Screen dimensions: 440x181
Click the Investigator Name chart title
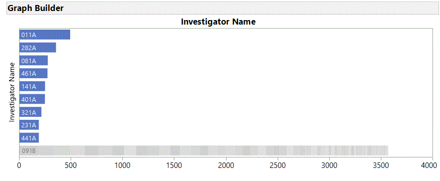[218, 22]
